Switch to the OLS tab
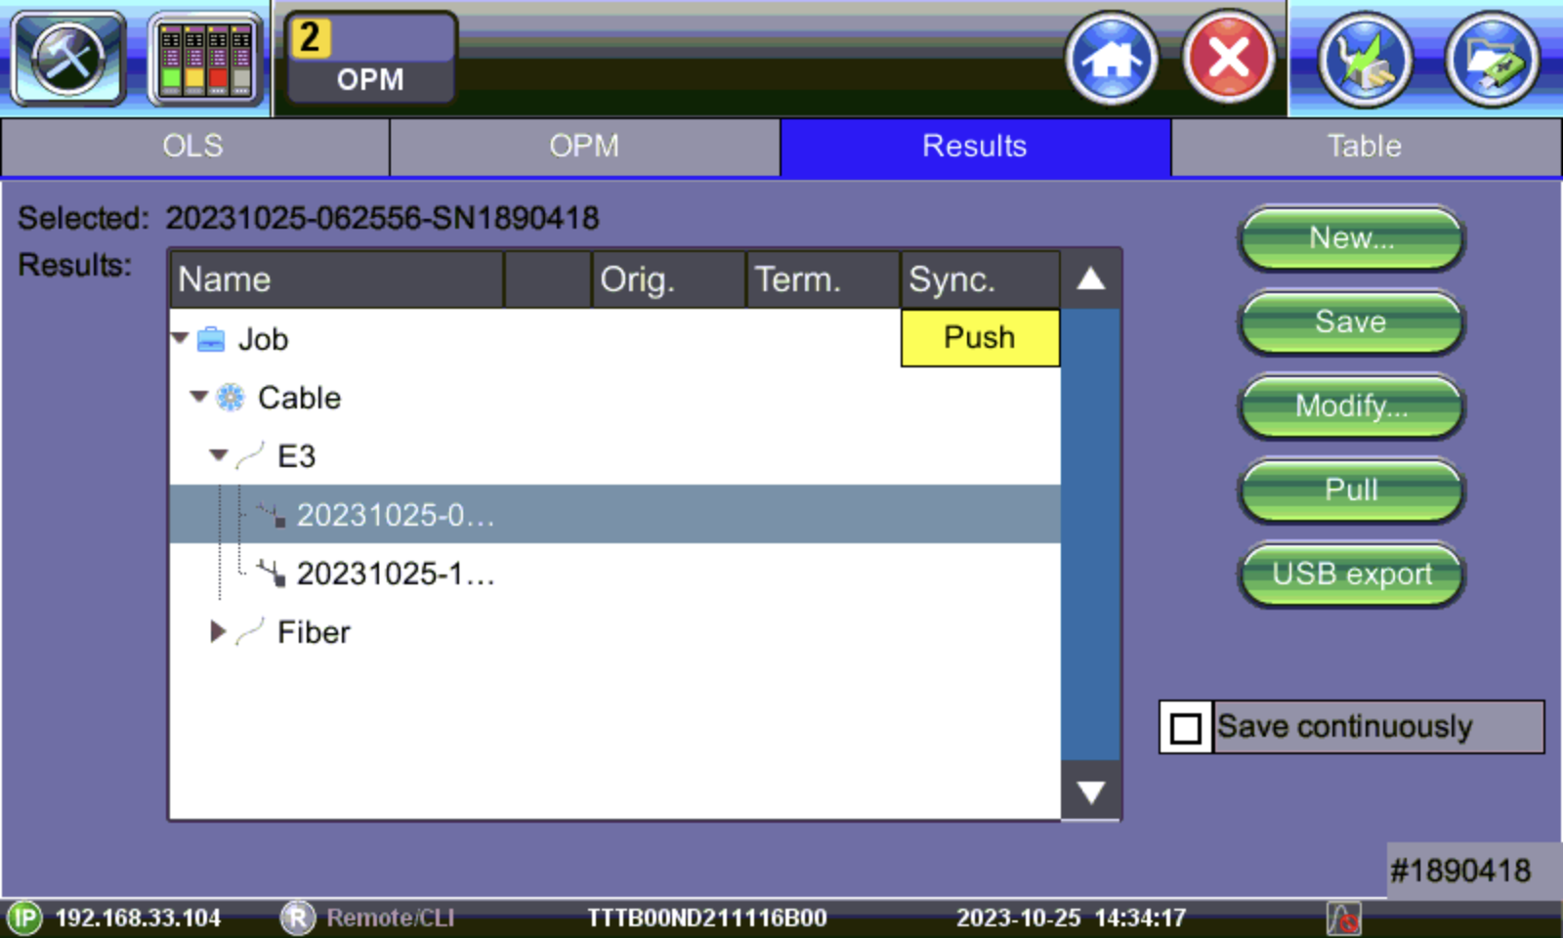The width and height of the screenshot is (1563, 938). click(x=193, y=147)
